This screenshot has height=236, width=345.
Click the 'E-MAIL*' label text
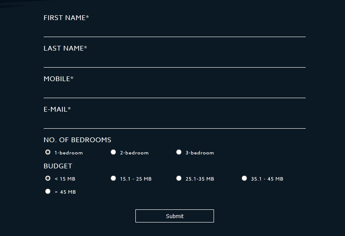coord(57,109)
